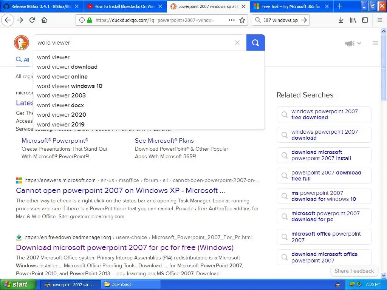Screen dimensions: 387x290
Task: Click the page vertical scrollbar thumb
Action: [384, 68]
